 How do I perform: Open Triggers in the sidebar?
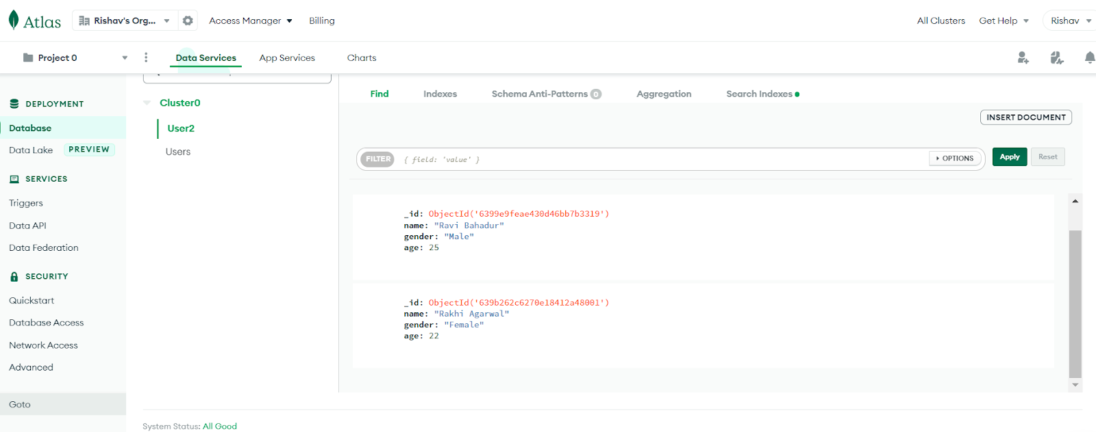[x=26, y=203]
